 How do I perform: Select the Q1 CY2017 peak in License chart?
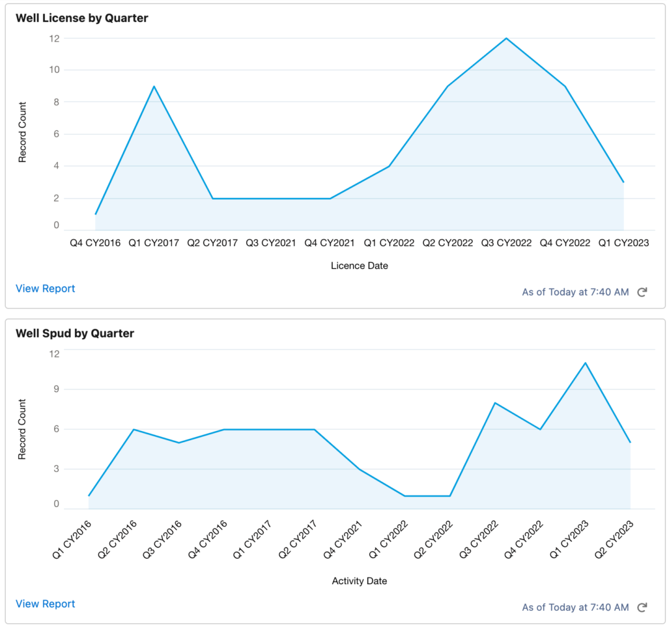[x=154, y=87]
